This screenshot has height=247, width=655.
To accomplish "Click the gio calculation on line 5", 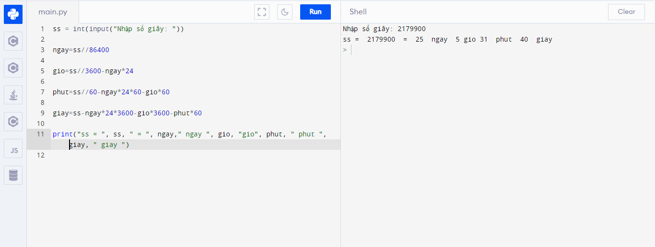I will [93, 71].
